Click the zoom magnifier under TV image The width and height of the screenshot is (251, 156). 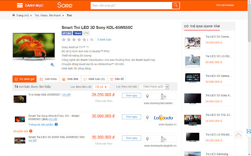point(52,65)
